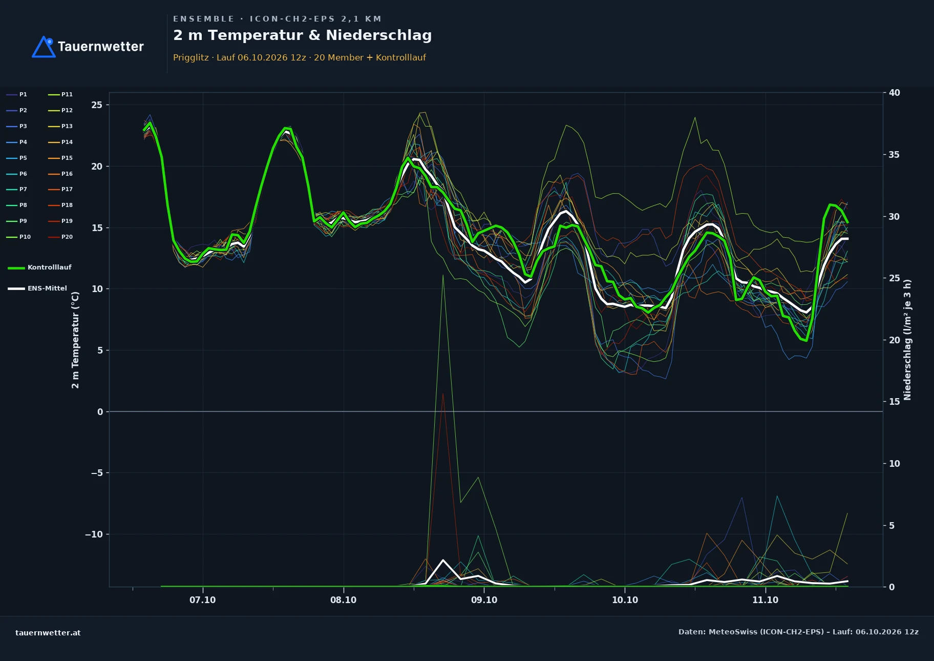Select the P20 legend entry
Viewport: 934px width, 661px height.
click(x=60, y=237)
